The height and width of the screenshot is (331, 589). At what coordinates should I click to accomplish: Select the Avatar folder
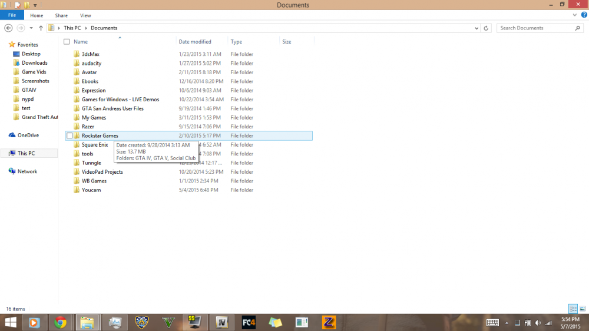click(90, 72)
